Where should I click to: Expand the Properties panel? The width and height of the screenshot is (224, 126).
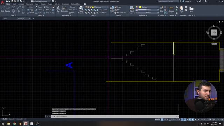coord(143,15)
